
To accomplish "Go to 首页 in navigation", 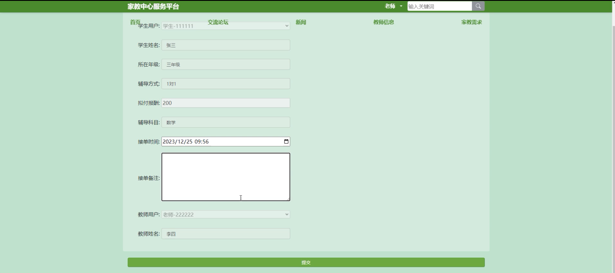I will pos(135,22).
